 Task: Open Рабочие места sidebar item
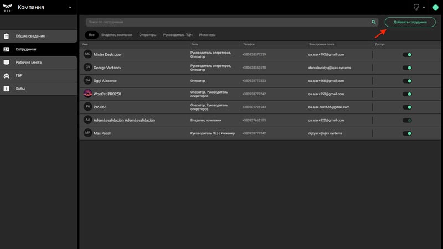[x=38, y=63]
